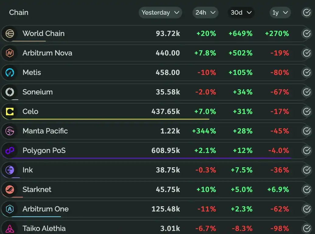This screenshot has height=234, width=315.
Task: Click Arbitrum Nova 30d change +502%
Action: [240, 53]
